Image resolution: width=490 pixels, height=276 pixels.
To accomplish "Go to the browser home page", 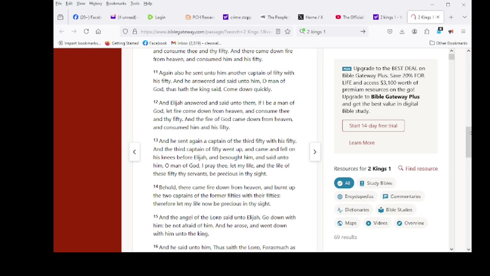I will click(98, 31).
